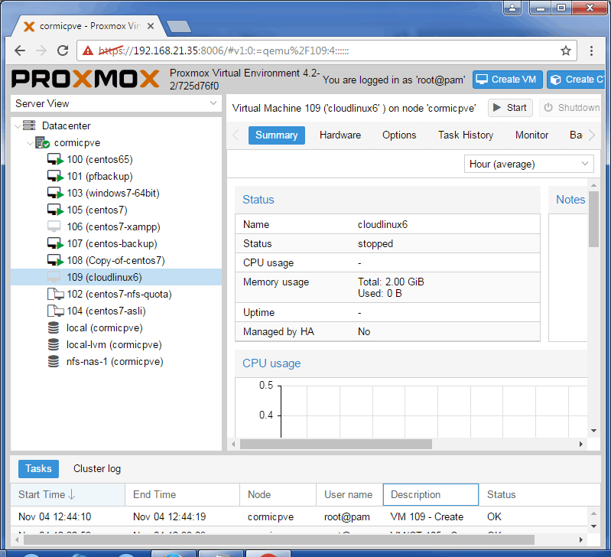611x557 pixels.
Task: Click the storage icon for nfs-nas-1 (cormicpve)
Action: (x=54, y=361)
